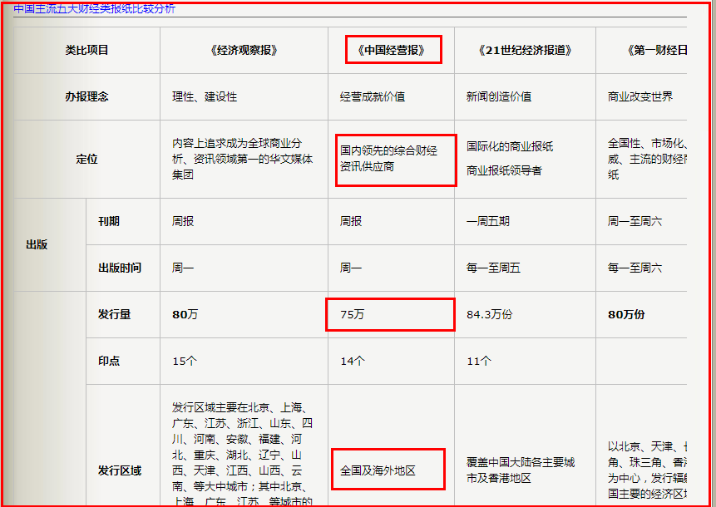Screen dimensions: 716x507
Task: Click the 出版 group label
Action: coord(37,244)
